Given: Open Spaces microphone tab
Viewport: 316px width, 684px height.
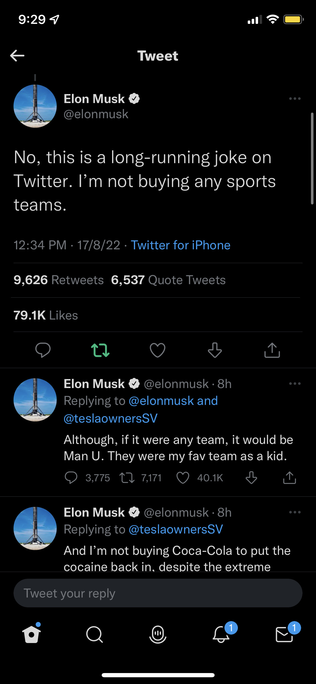Looking at the screenshot, I should tap(158, 634).
